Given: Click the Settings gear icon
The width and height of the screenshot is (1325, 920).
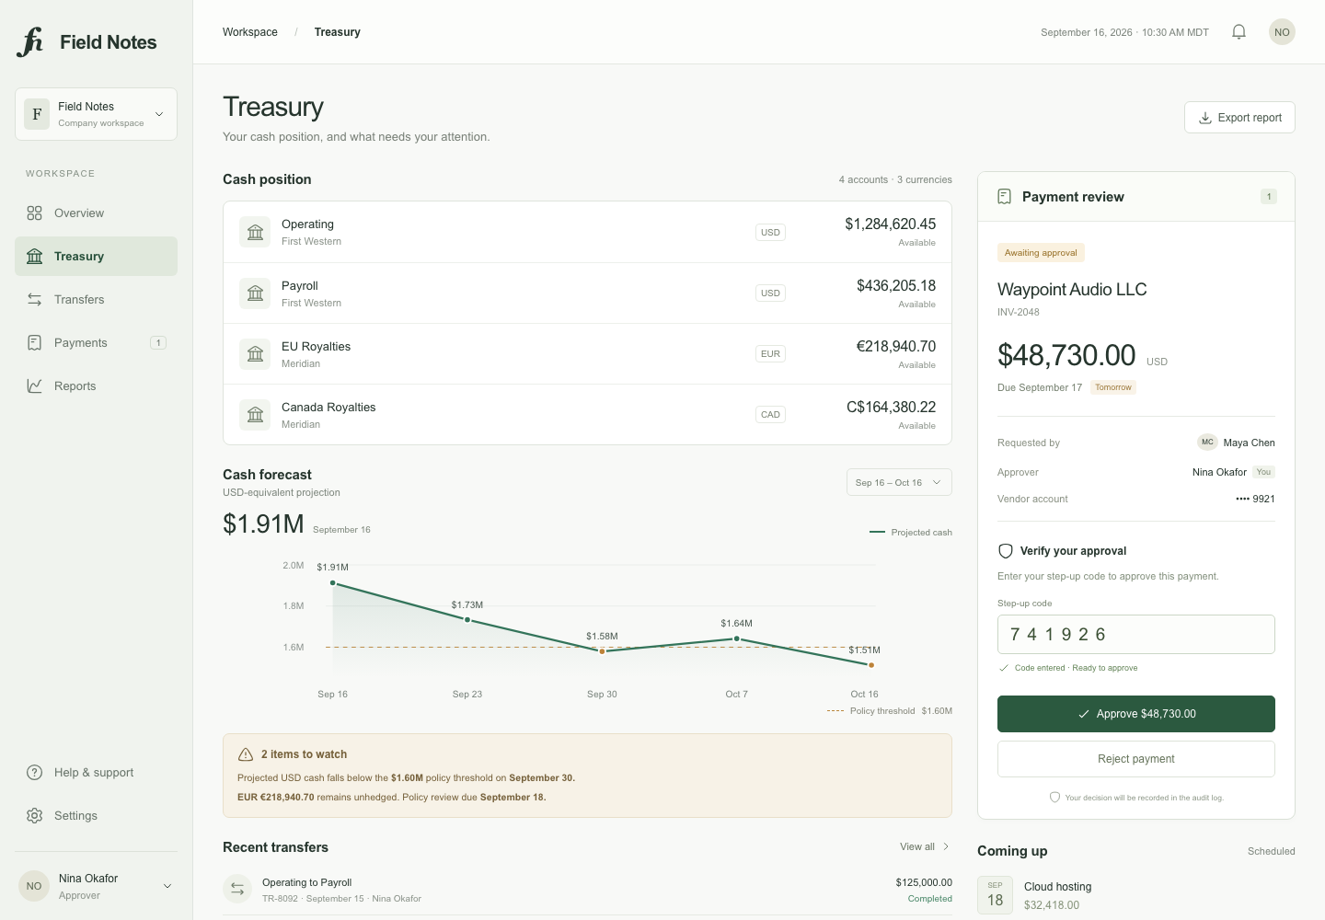Looking at the screenshot, I should pyautogui.click(x=35, y=816).
